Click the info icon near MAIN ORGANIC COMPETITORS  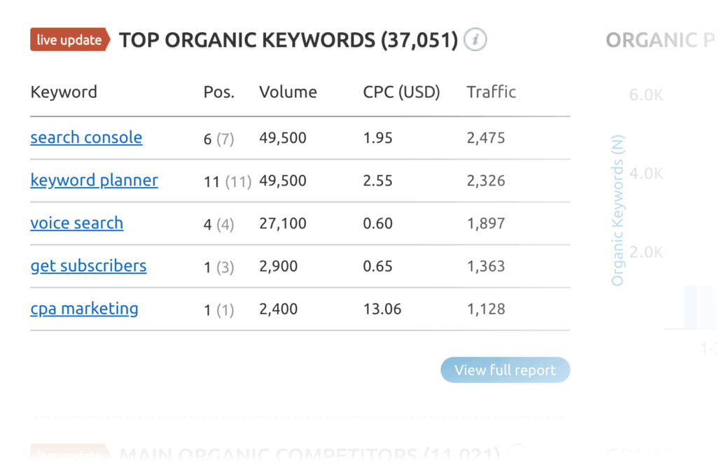coord(517,454)
